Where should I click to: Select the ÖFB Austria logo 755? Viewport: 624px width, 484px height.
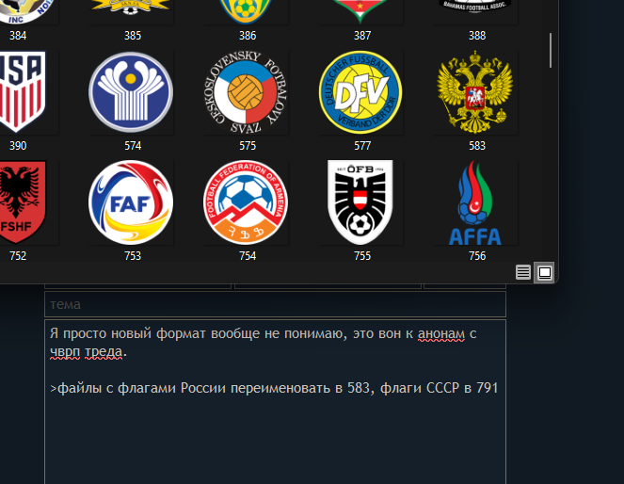(360, 202)
